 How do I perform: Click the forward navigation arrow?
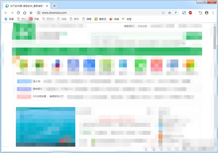[12, 13]
